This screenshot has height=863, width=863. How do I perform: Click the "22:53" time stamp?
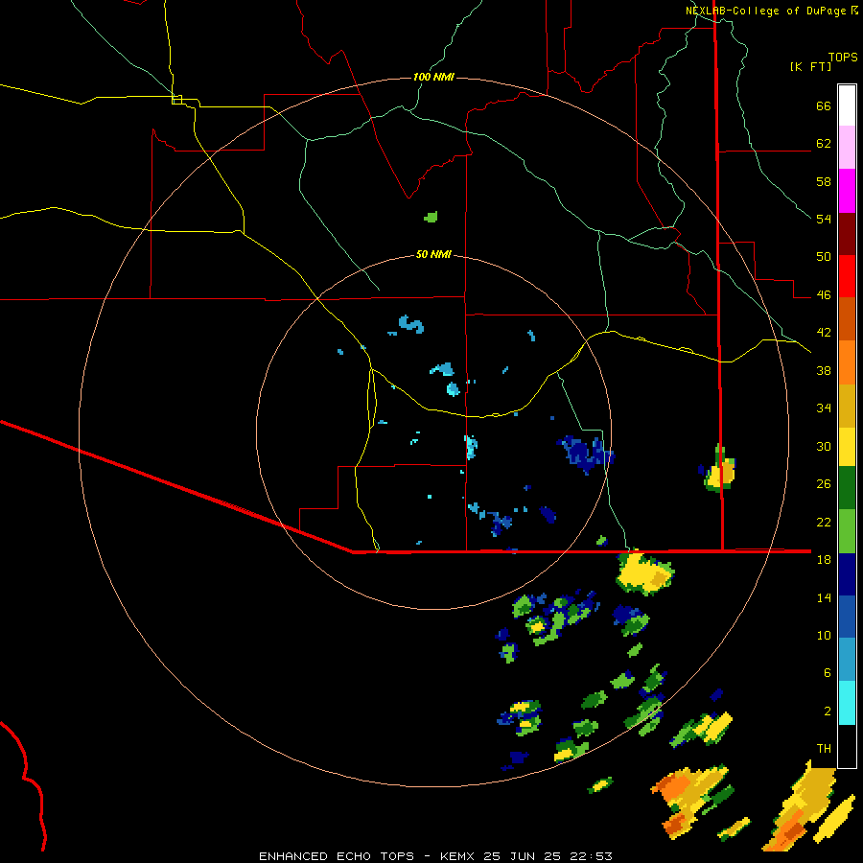point(589,856)
